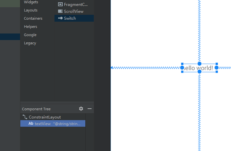231x151 pixels.
Task: Click the Switch toggle icon
Action: click(x=60, y=18)
